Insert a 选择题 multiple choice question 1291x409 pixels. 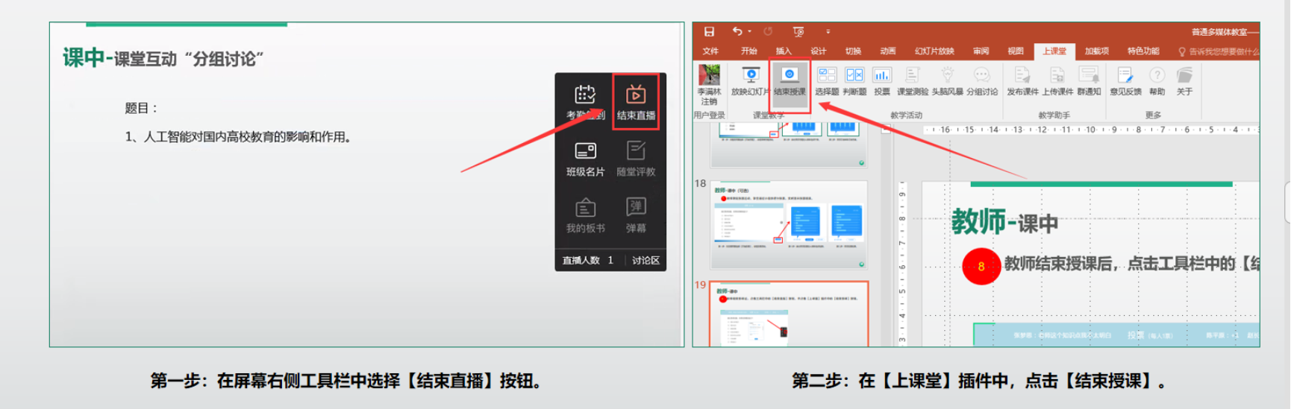tap(827, 81)
